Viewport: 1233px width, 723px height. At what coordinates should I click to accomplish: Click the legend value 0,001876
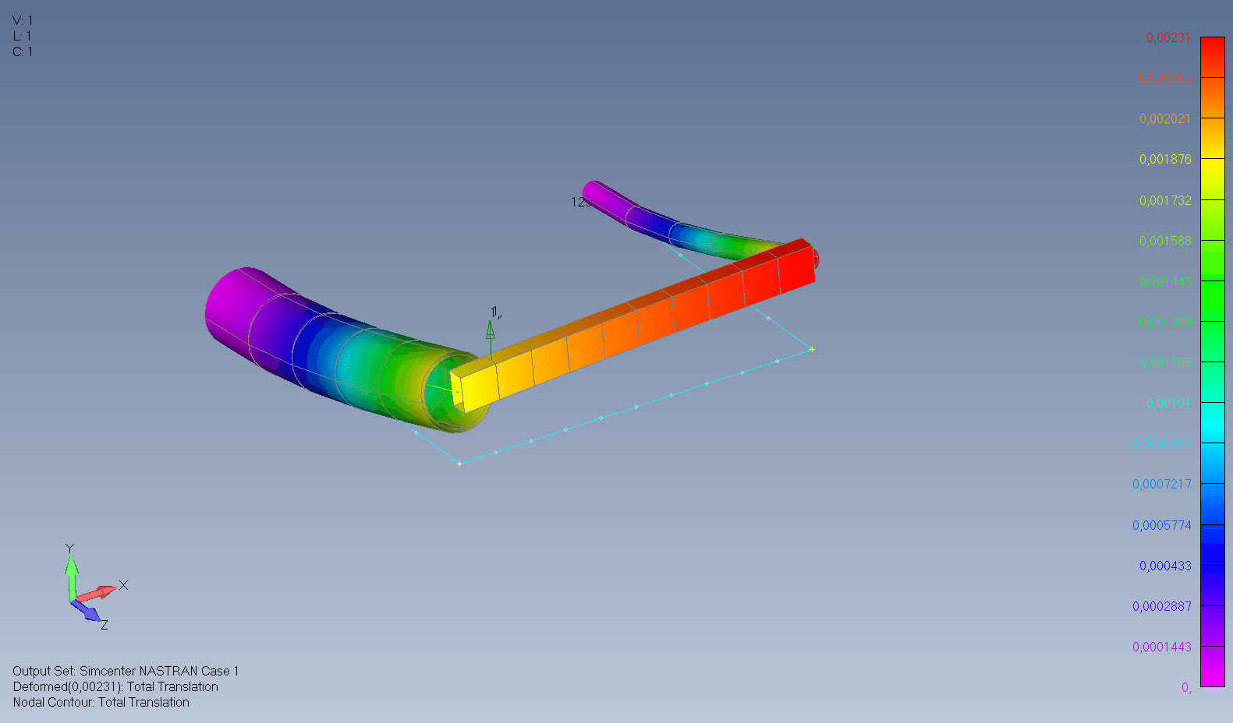pos(1165,159)
